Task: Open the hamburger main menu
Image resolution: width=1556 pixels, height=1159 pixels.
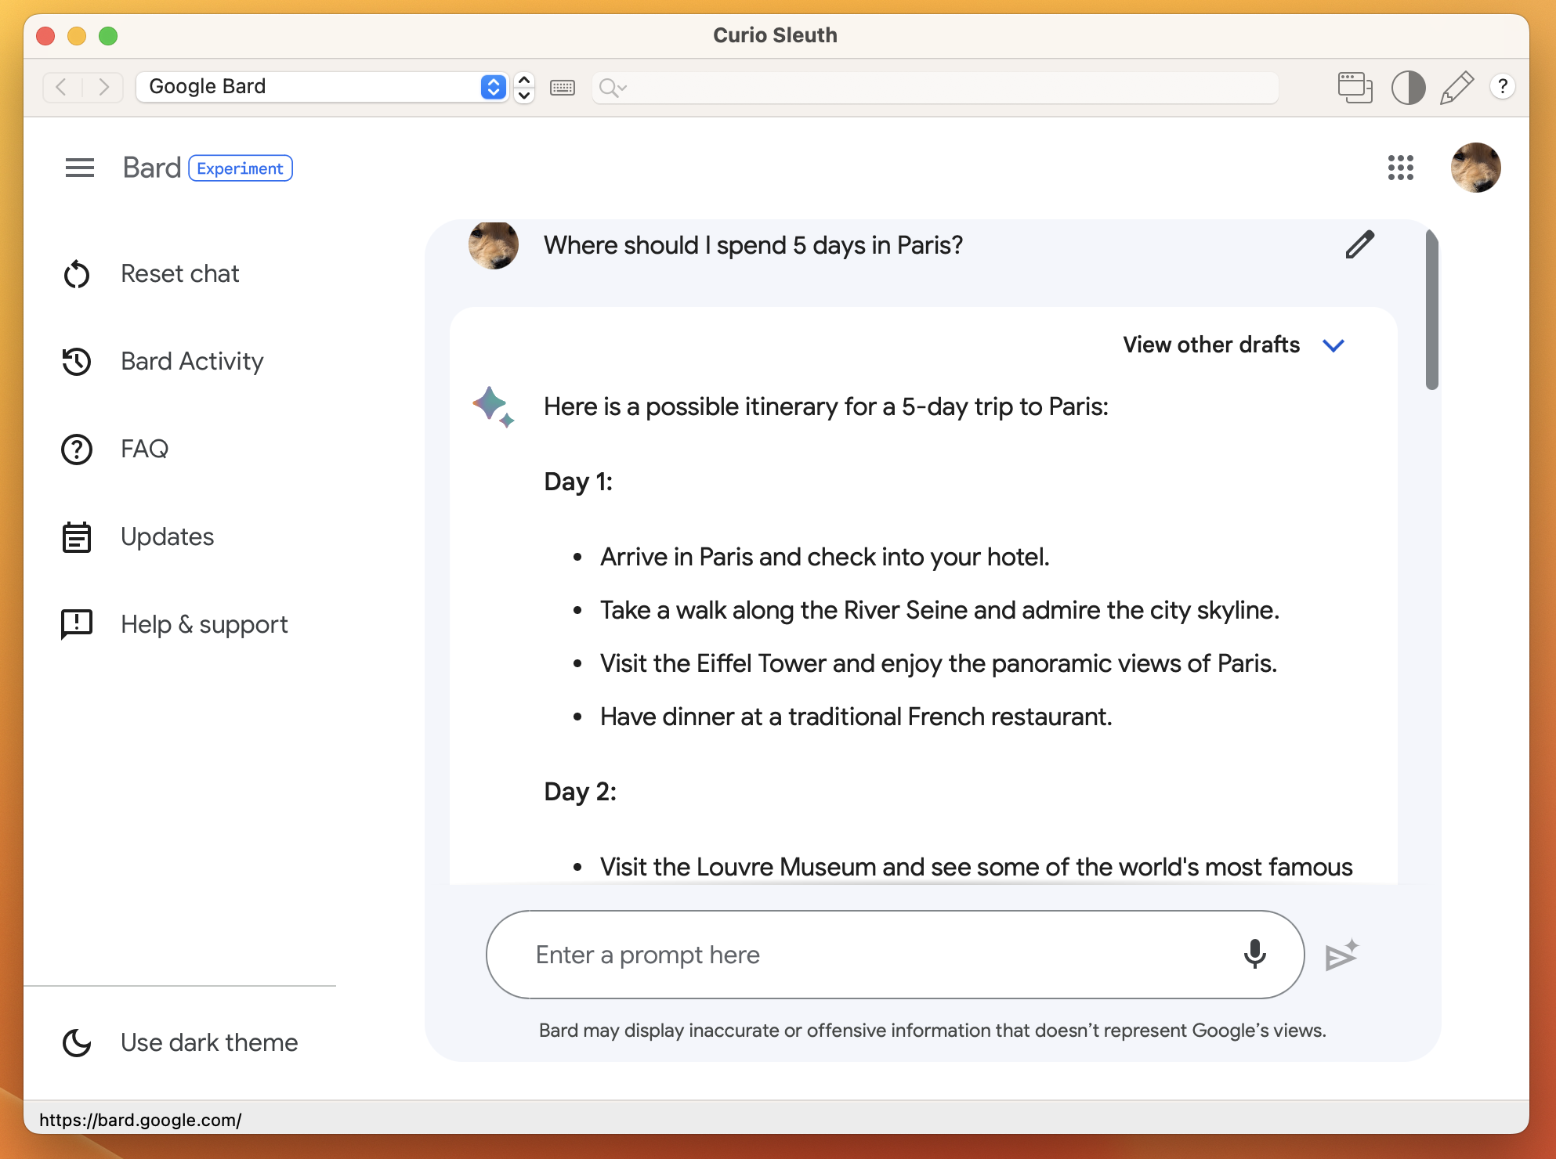Action: 80,168
